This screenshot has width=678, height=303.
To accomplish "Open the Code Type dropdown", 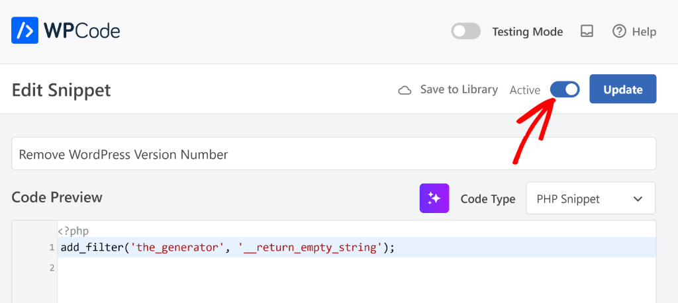I will pos(590,198).
